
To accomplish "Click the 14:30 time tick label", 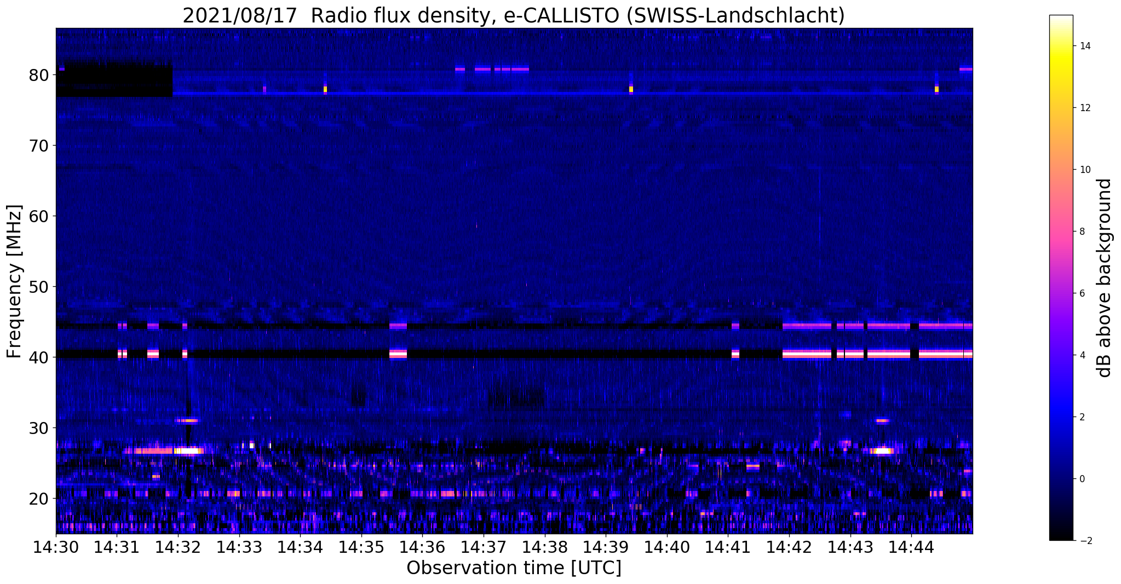I will click(x=56, y=546).
